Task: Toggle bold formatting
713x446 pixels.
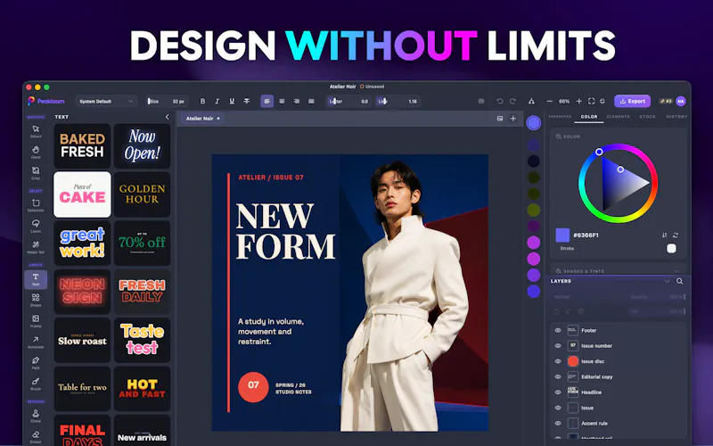Action: pos(203,101)
